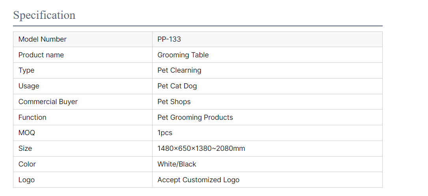Viewport: 428px width, 196px height.
Task: Click the Size row label
Action: pyautogui.click(x=25, y=148)
